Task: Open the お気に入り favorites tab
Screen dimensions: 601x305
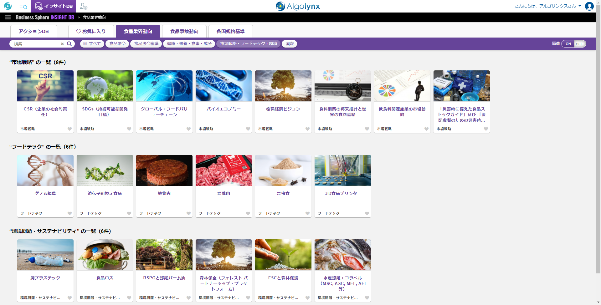Action: pos(91,31)
